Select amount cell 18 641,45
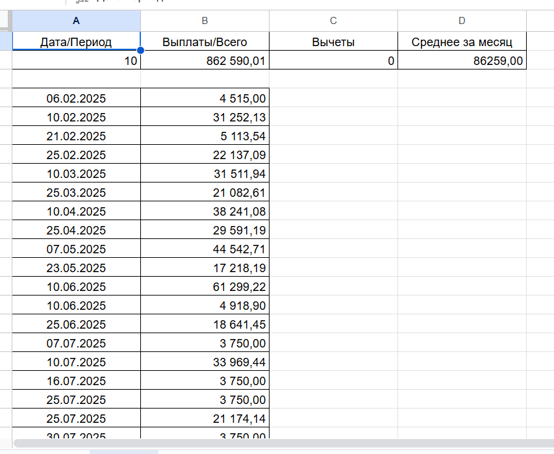This screenshot has width=554, height=454. pyautogui.click(x=205, y=324)
